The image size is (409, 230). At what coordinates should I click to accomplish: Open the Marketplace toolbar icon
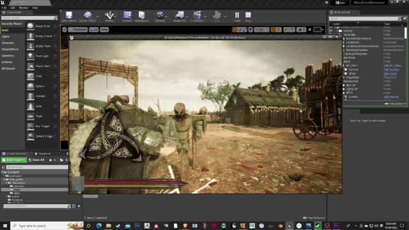coord(141,16)
